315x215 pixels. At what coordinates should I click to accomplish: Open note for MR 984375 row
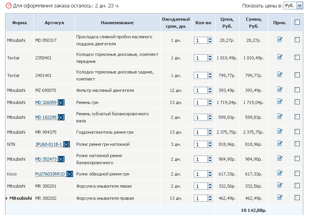(279, 131)
